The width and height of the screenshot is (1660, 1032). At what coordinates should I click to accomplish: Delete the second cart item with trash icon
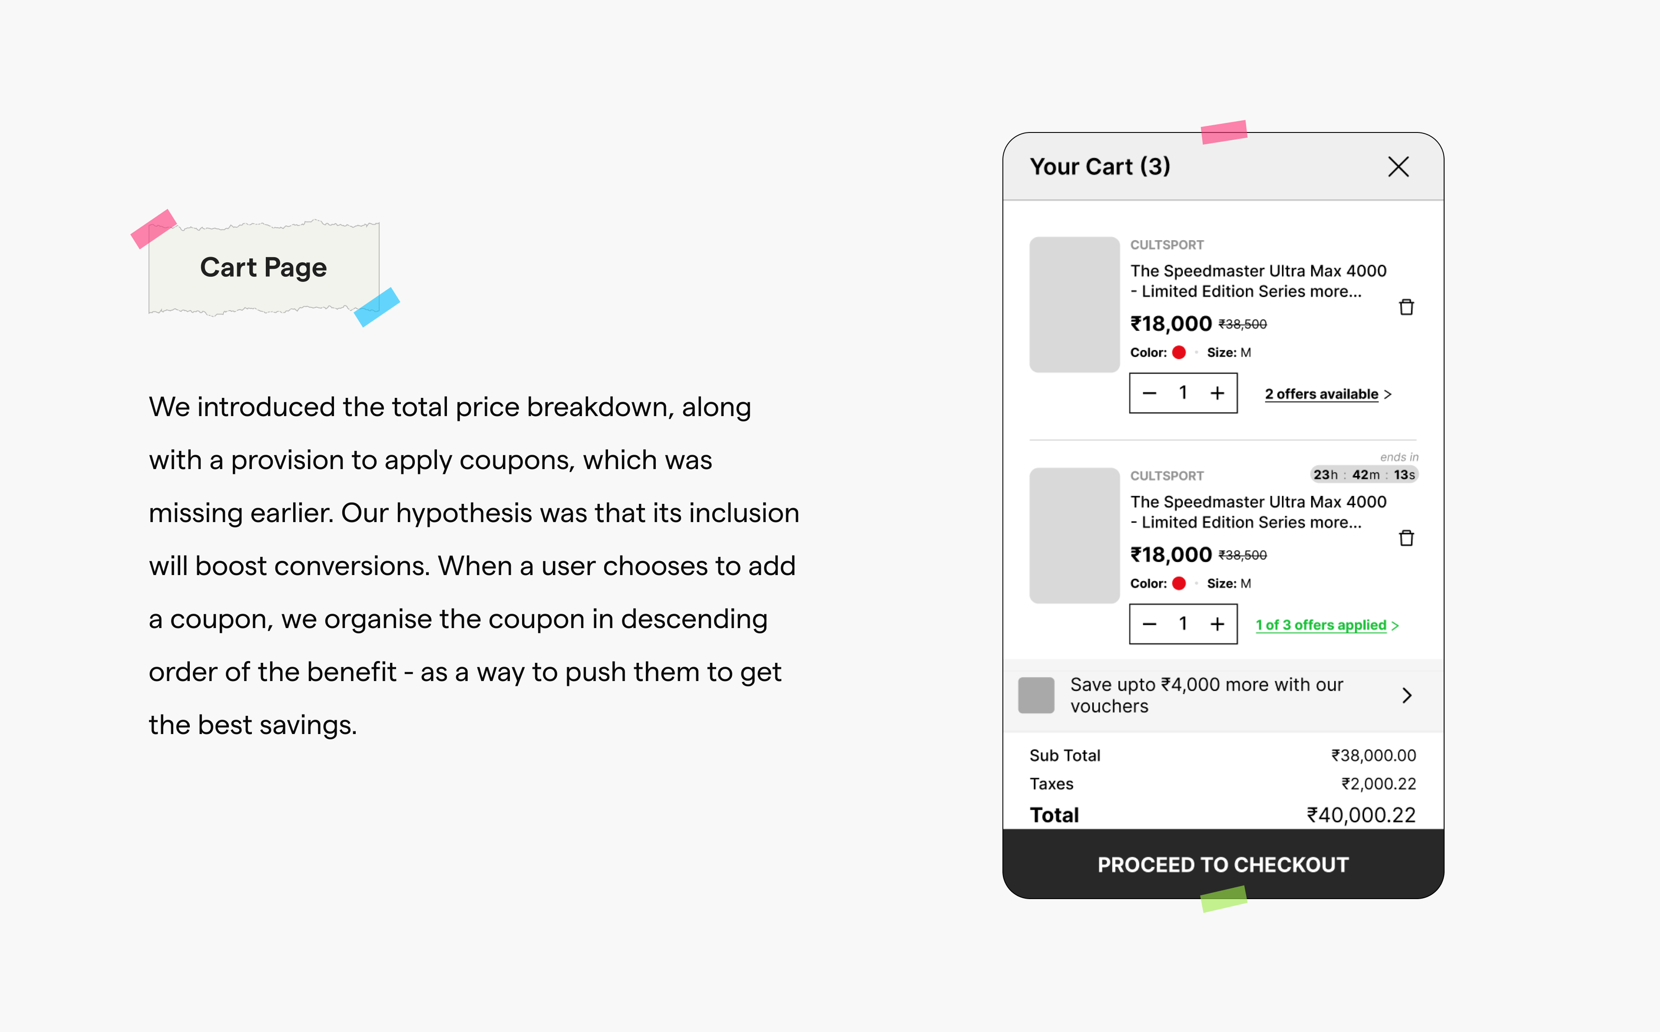(x=1406, y=538)
